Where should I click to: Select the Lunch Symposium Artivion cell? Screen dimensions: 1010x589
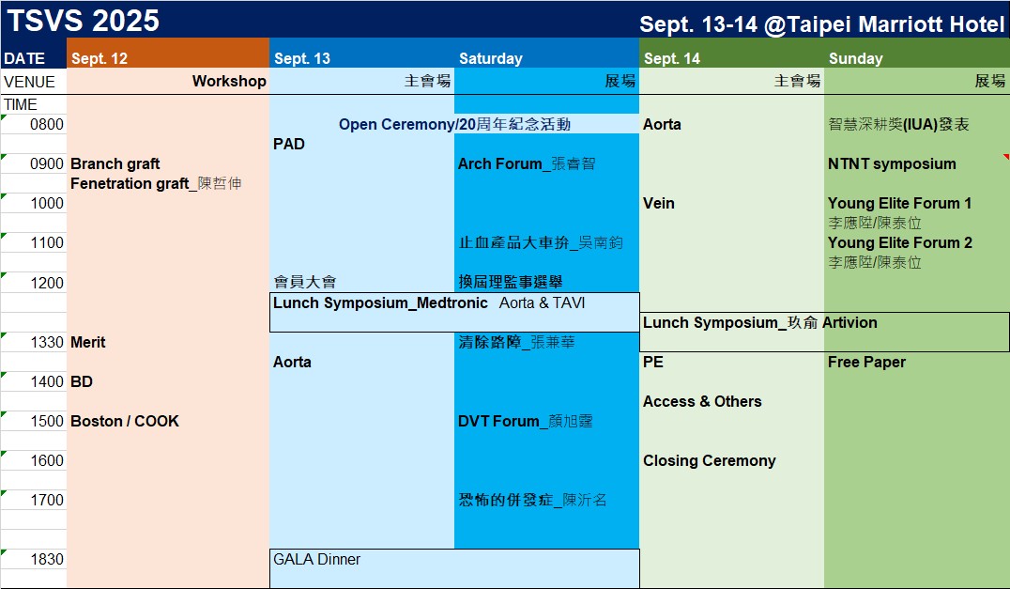click(824, 332)
